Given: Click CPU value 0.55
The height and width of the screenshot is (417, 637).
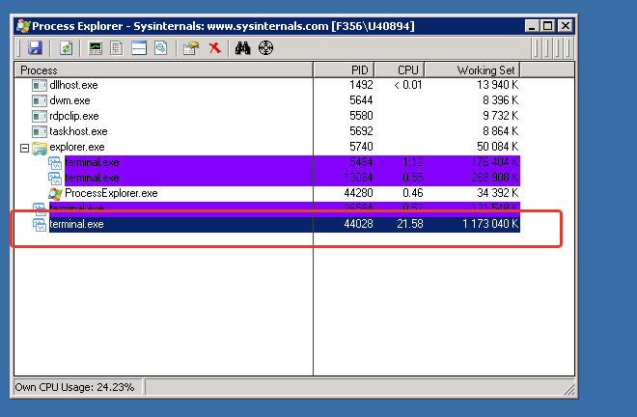Looking at the screenshot, I should coord(413,178).
